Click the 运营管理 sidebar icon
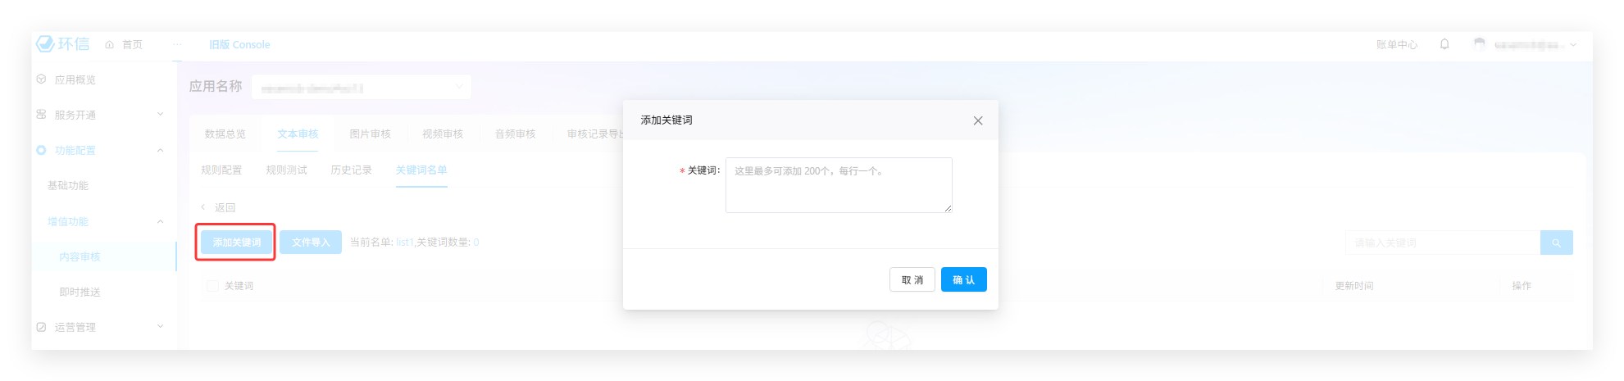This screenshot has width=1624, height=381. coord(41,327)
